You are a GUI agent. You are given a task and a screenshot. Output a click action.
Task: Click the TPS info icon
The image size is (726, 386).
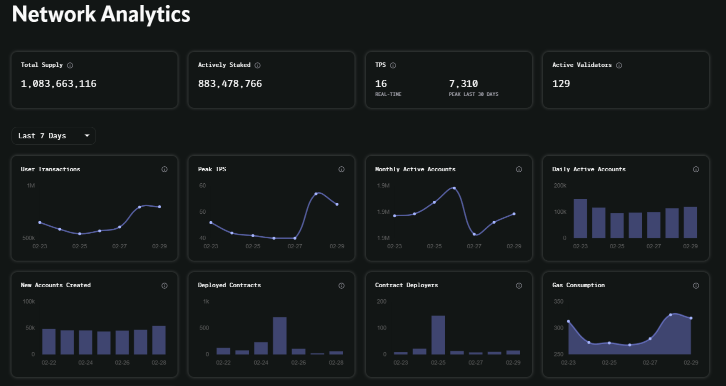pyautogui.click(x=393, y=65)
